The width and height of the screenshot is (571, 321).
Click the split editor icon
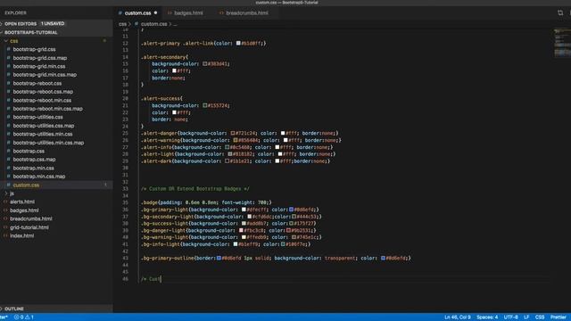[560, 12]
